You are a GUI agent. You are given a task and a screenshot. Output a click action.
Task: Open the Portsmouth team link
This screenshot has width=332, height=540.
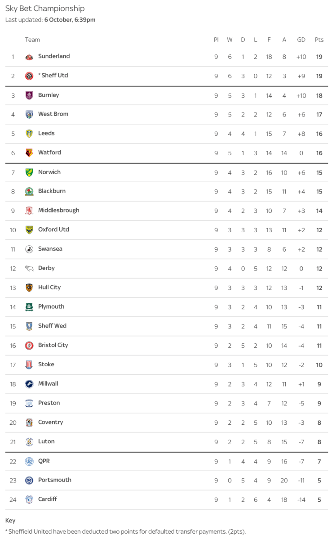click(54, 480)
